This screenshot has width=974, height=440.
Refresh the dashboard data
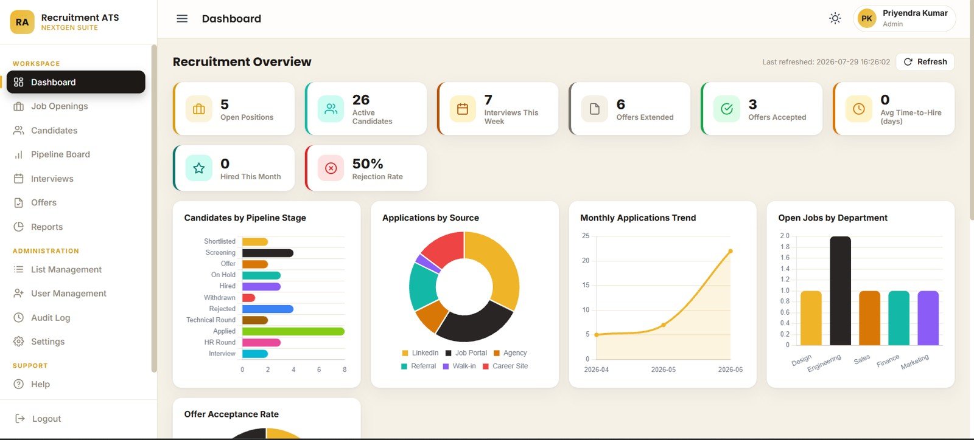point(925,62)
